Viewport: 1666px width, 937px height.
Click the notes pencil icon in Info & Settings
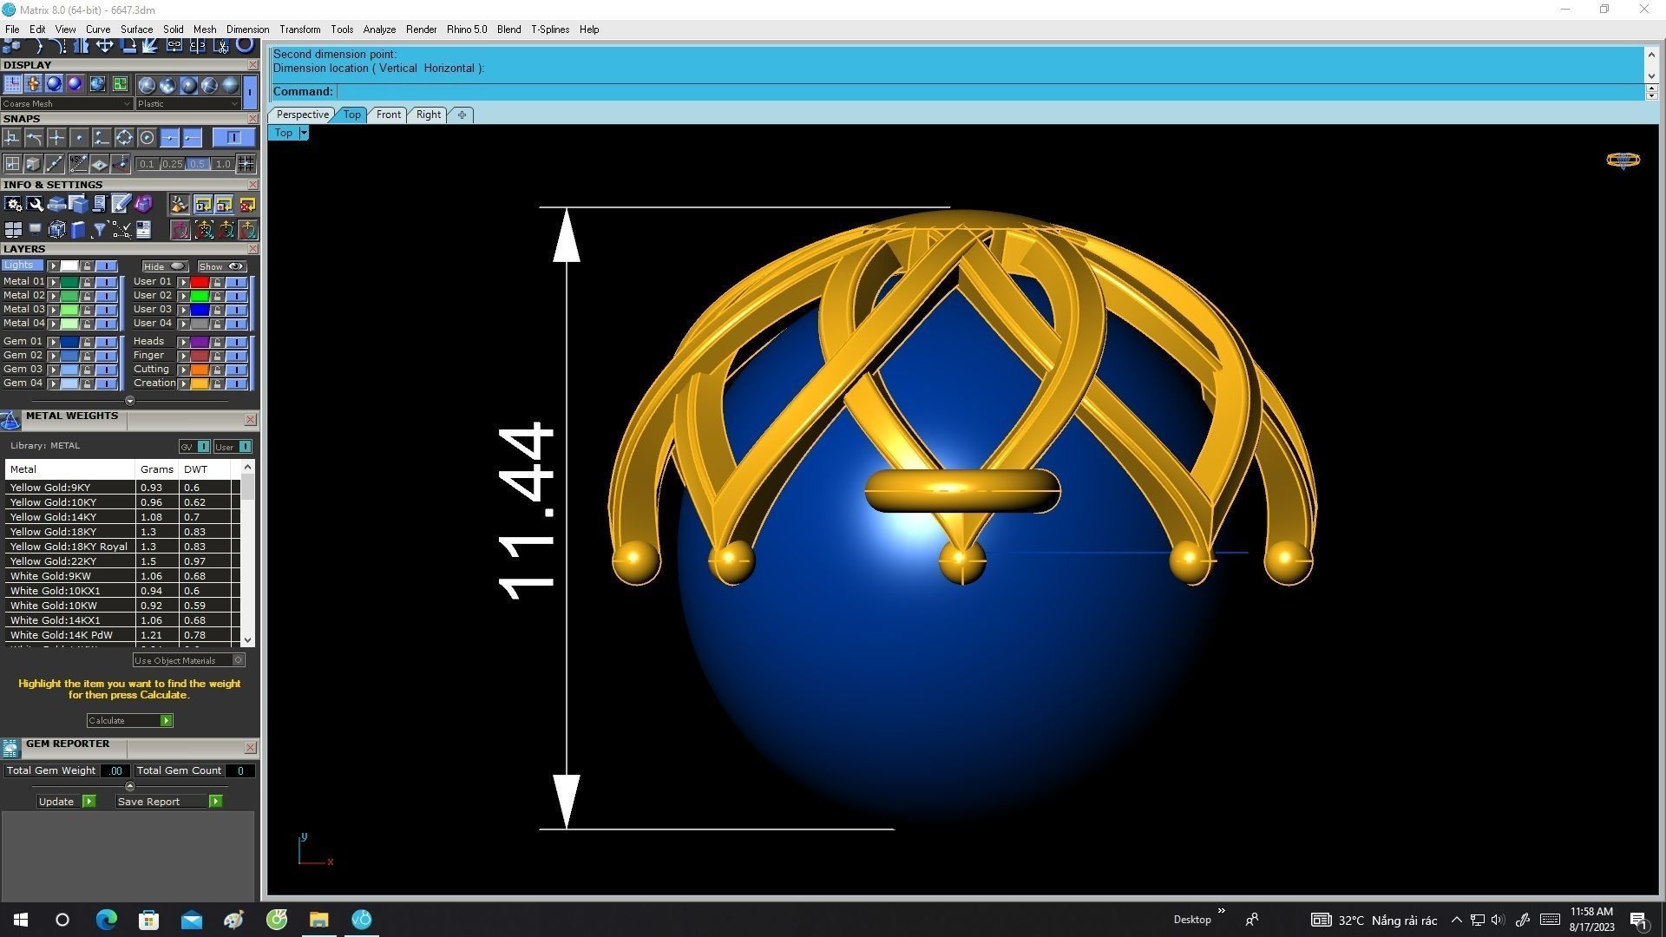coord(121,205)
